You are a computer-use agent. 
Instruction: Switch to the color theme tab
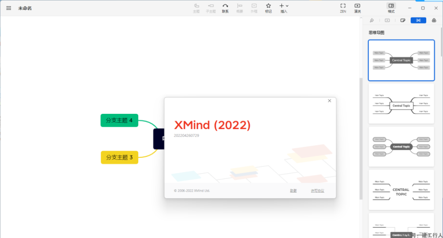(434, 20)
